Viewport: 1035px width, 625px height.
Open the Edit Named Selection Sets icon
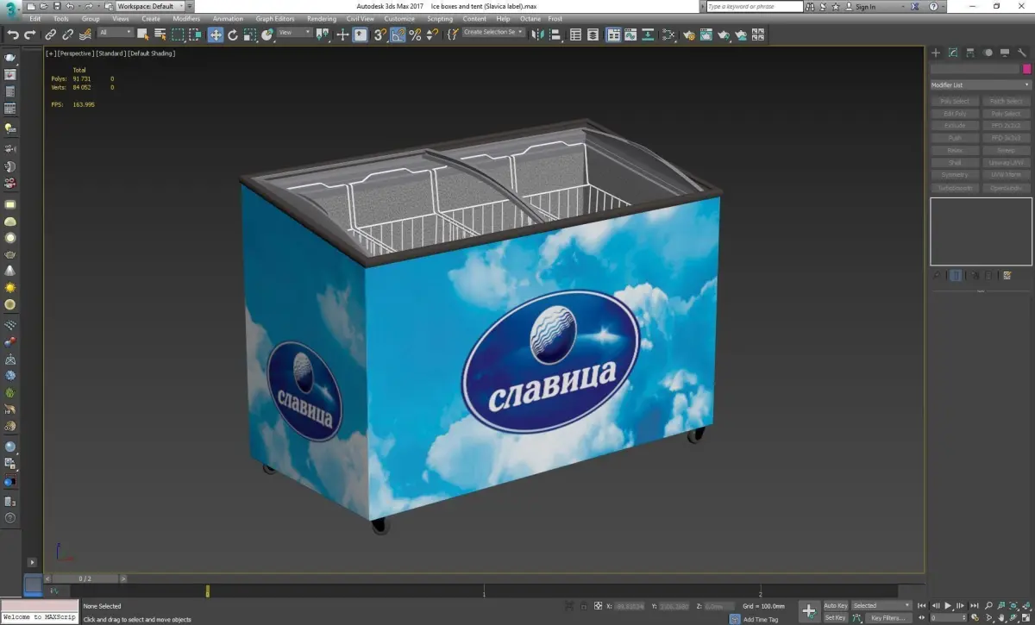(454, 35)
